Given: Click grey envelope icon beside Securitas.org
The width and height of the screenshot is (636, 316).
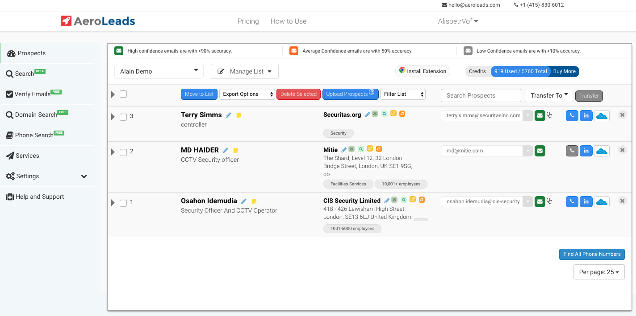Looking at the screenshot, I should click(x=375, y=114).
